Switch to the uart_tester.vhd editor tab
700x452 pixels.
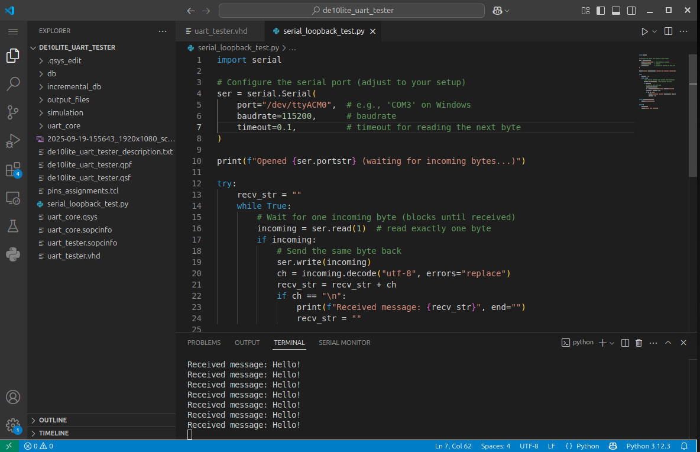[x=221, y=31]
